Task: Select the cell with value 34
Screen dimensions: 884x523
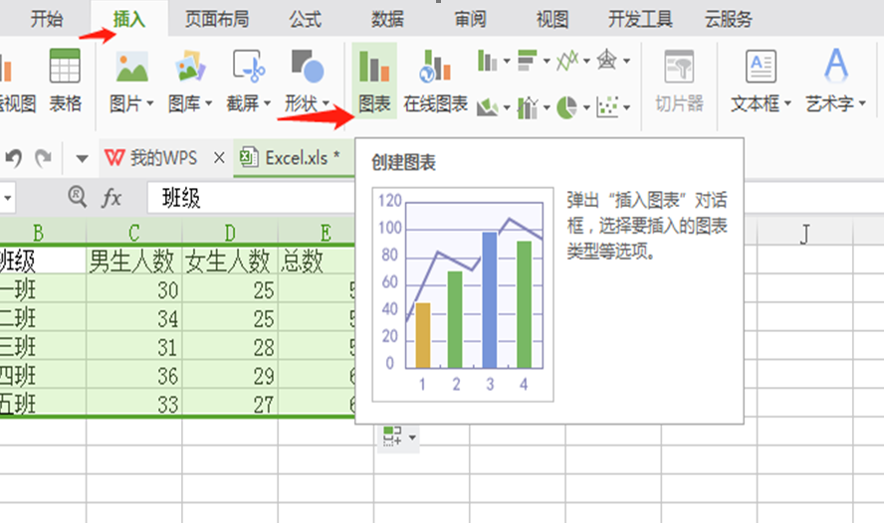Action: tap(134, 318)
